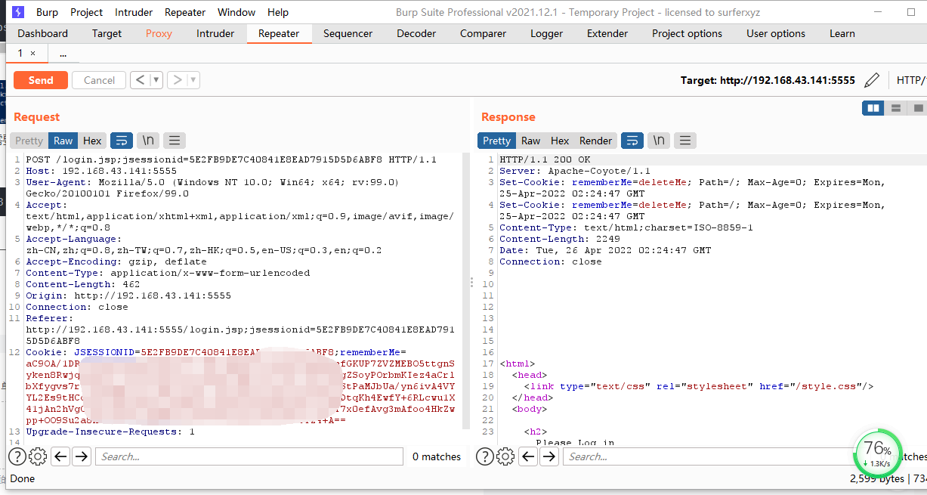Switch Request view to Pretty
Screen dimensions: 927x495
29,141
